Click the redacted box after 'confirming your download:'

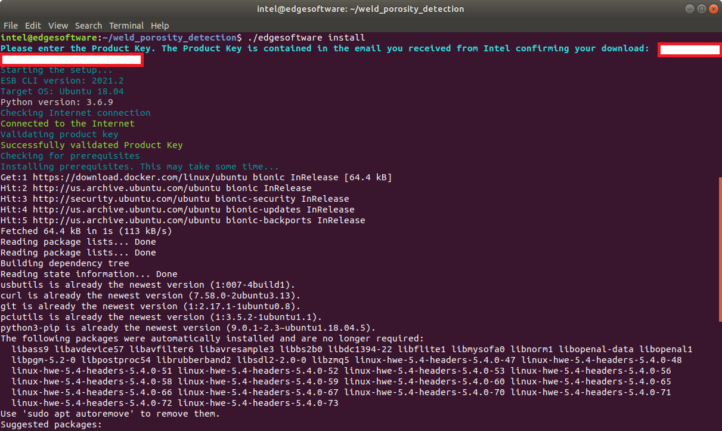(x=689, y=50)
